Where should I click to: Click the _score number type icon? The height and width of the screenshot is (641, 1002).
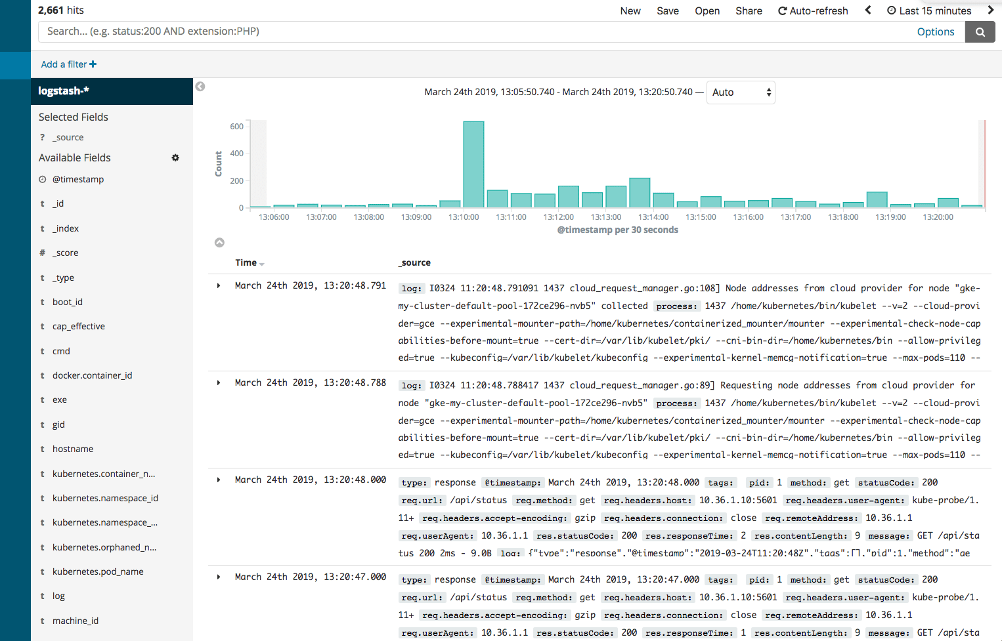tap(43, 253)
